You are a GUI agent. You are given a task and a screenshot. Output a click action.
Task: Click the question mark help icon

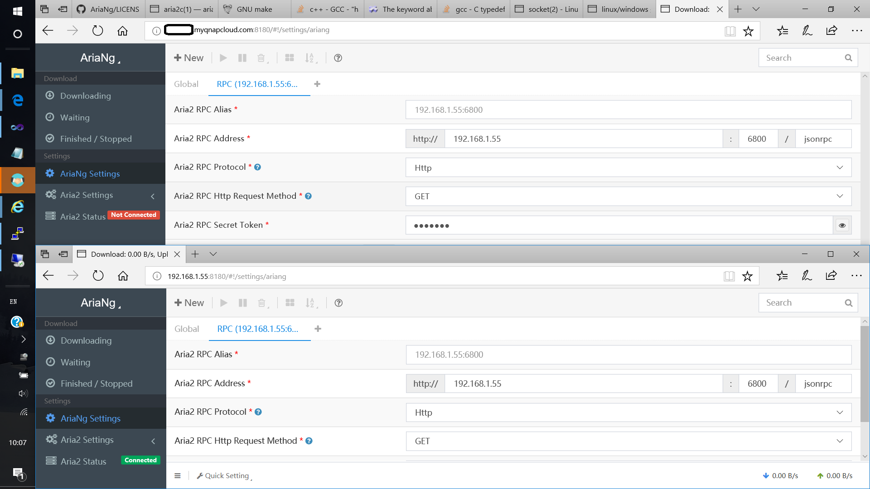coord(338,58)
